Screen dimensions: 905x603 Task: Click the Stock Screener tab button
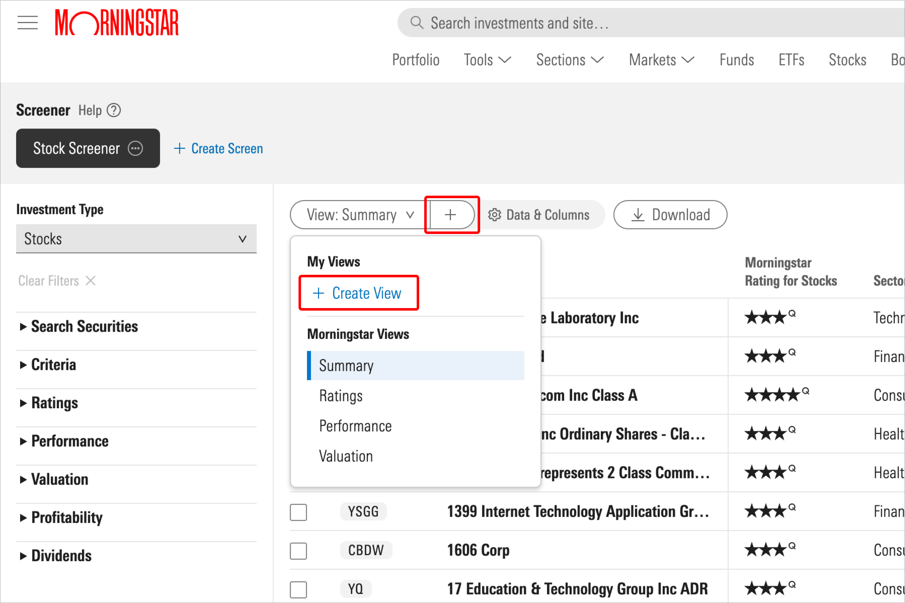pyautogui.click(x=88, y=149)
